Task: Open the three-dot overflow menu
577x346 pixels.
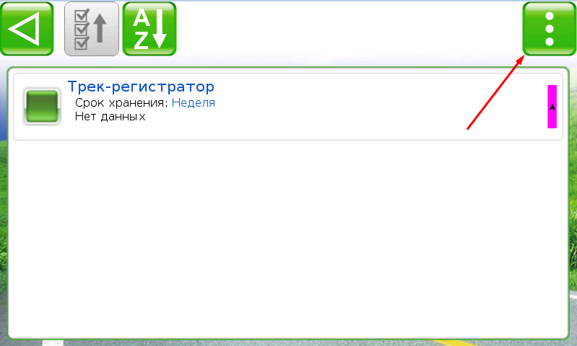Action: point(549,29)
